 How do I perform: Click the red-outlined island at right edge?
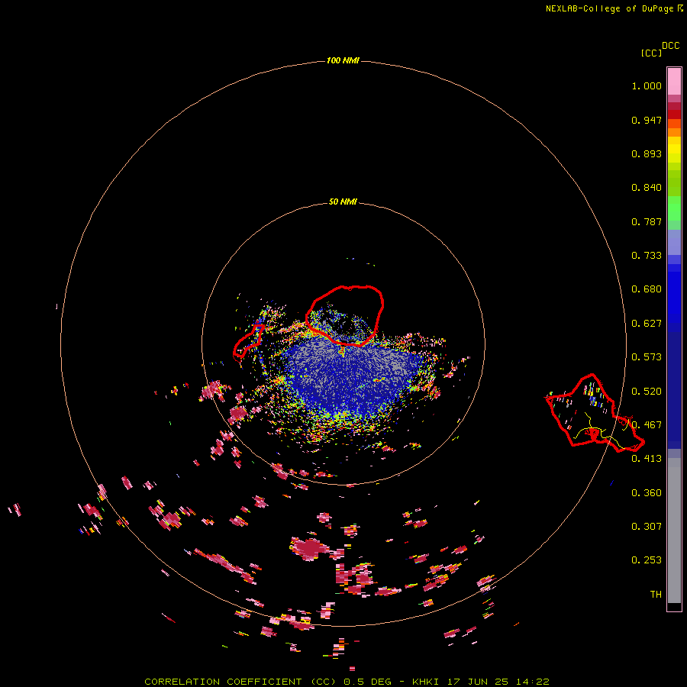pos(594,413)
